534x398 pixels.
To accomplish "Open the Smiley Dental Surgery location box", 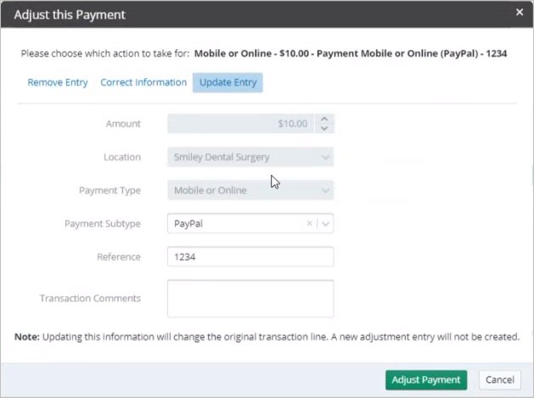I will pyautogui.click(x=250, y=157).
